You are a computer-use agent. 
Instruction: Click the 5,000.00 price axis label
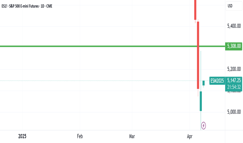pyautogui.click(x=234, y=112)
